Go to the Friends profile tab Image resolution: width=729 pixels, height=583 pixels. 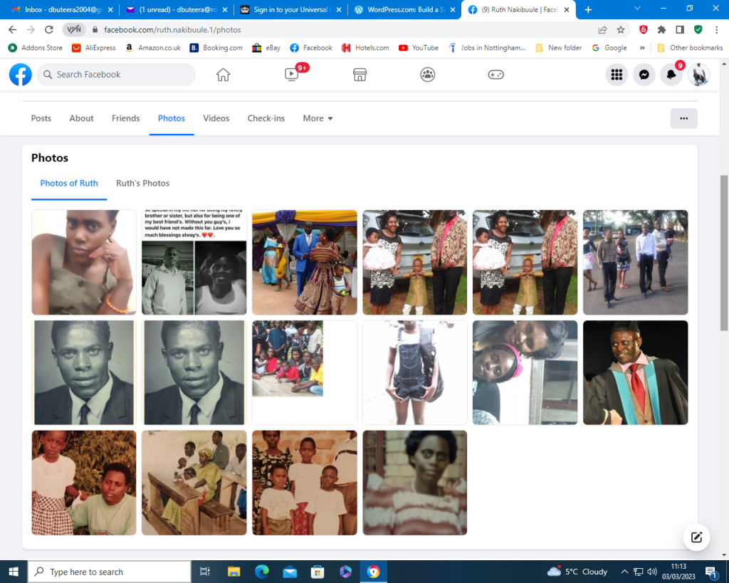click(x=125, y=118)
